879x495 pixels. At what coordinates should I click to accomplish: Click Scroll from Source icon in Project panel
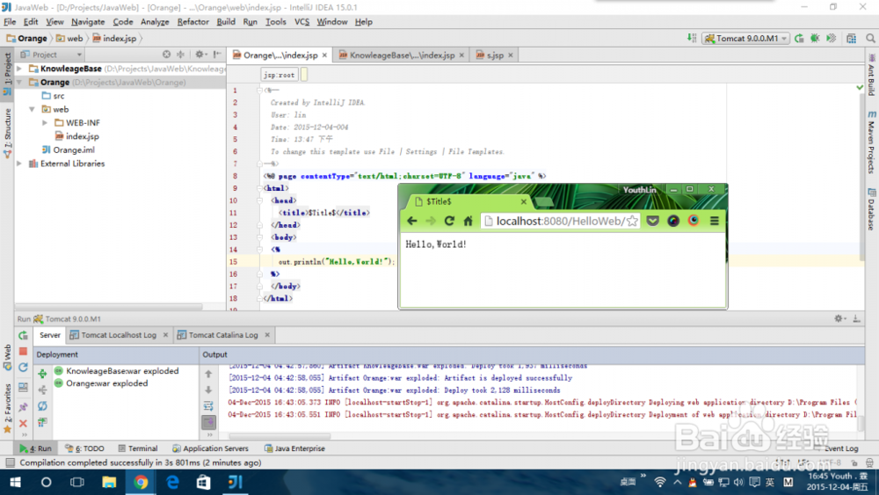(x=166, y=55)
